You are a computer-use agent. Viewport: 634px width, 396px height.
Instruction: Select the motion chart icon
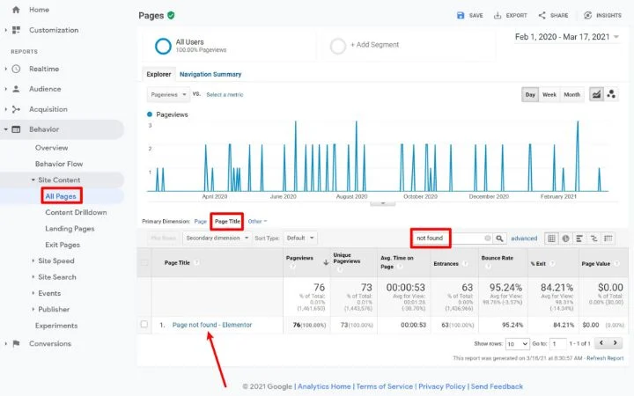pyautogui.click(x=612, y=94)
